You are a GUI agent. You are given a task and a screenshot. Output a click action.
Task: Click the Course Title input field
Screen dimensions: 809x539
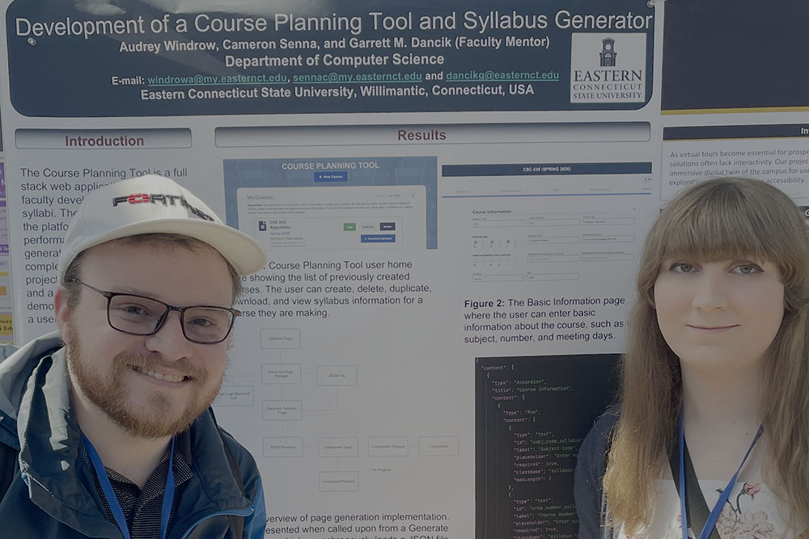click(607, 221)
